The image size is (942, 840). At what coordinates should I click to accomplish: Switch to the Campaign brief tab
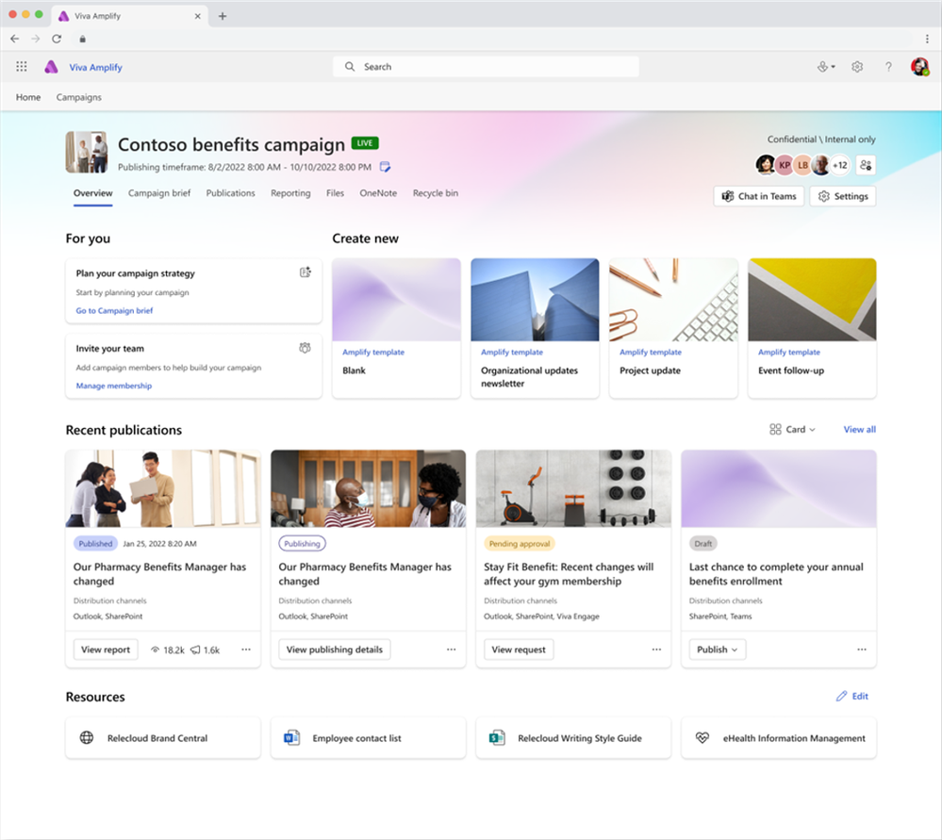coord(159,193)
